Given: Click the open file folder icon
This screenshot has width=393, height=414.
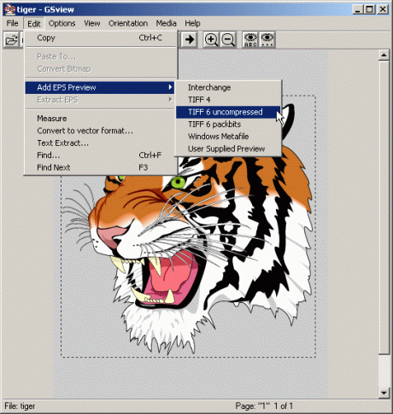Looking at the screenshot, I should [11, 40].
